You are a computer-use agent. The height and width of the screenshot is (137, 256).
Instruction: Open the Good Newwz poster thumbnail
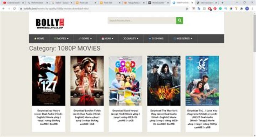tap(126, 81)
